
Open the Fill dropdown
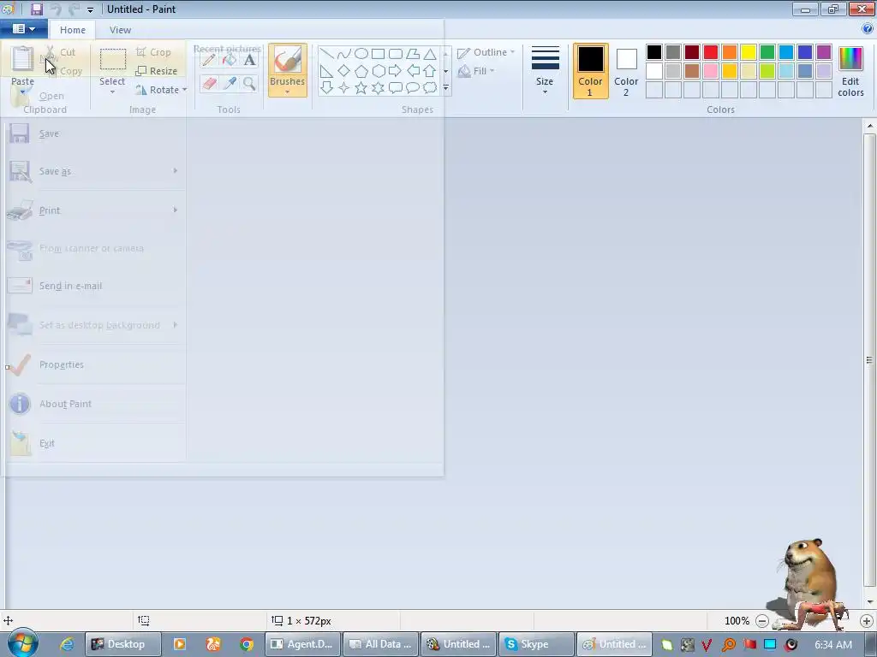click(476, 71)
